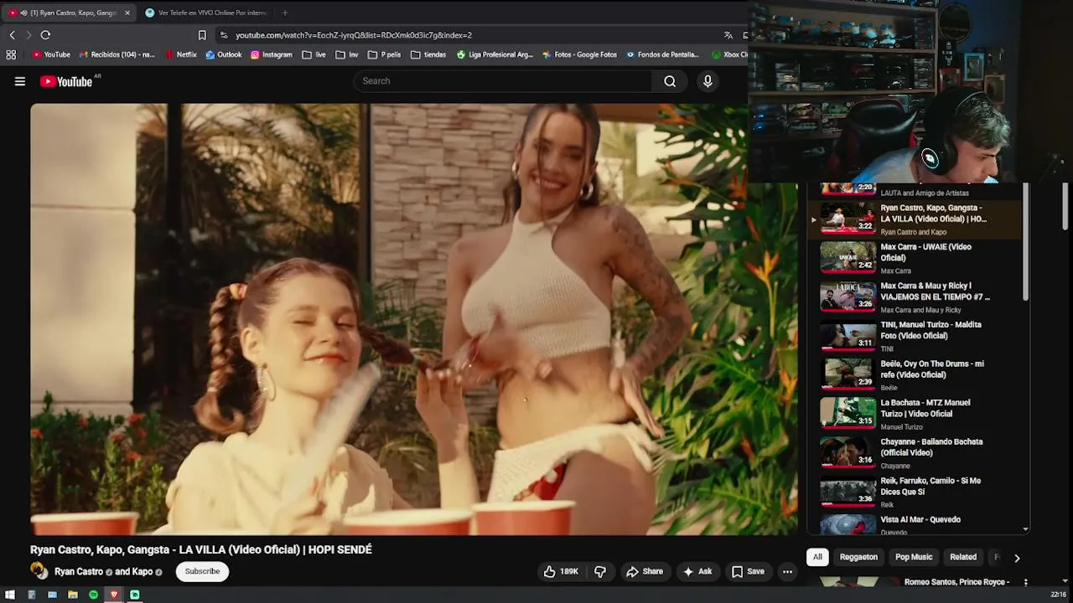
Task: Open Ryan Castro channel avatar
Action: 39,570
